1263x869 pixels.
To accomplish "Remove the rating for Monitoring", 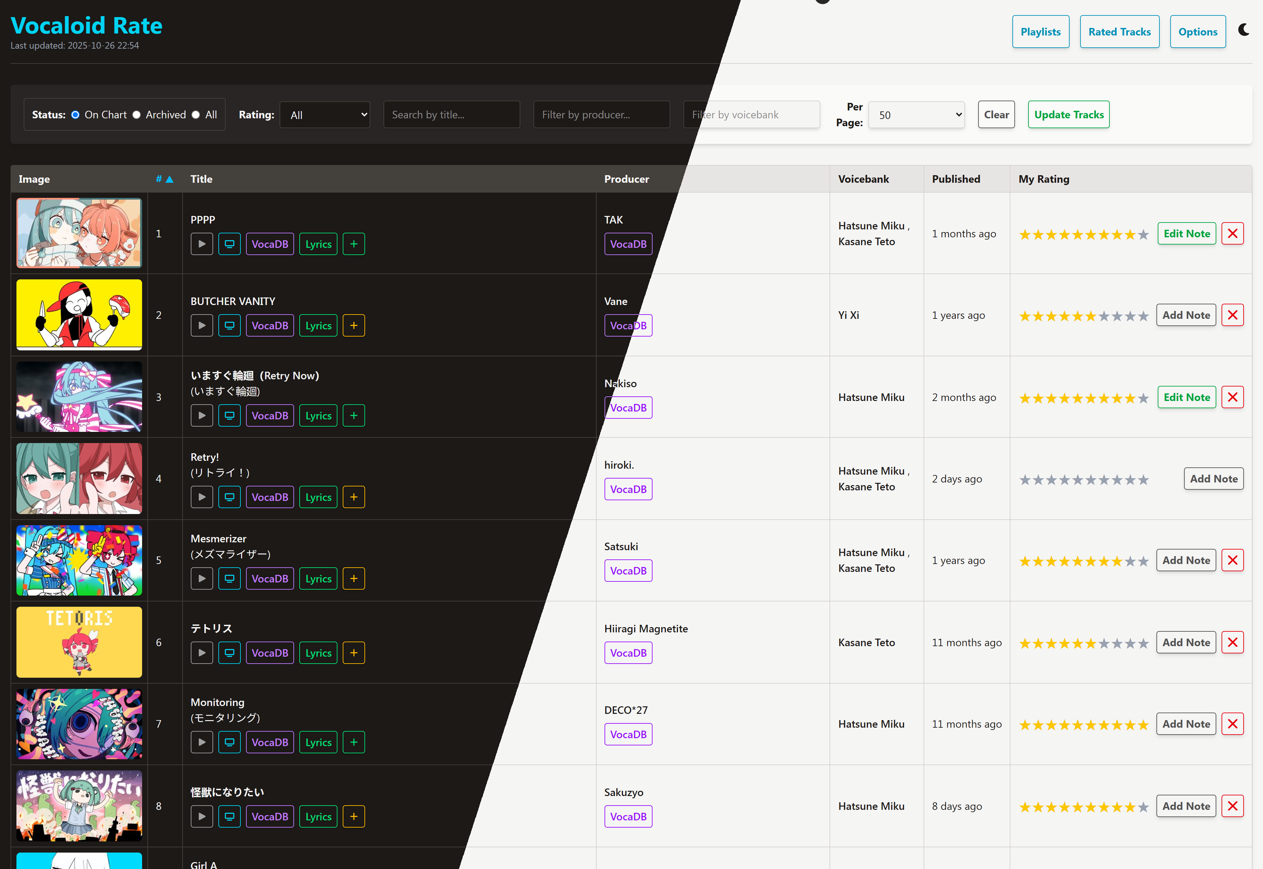I will (x=1232, y=724).
